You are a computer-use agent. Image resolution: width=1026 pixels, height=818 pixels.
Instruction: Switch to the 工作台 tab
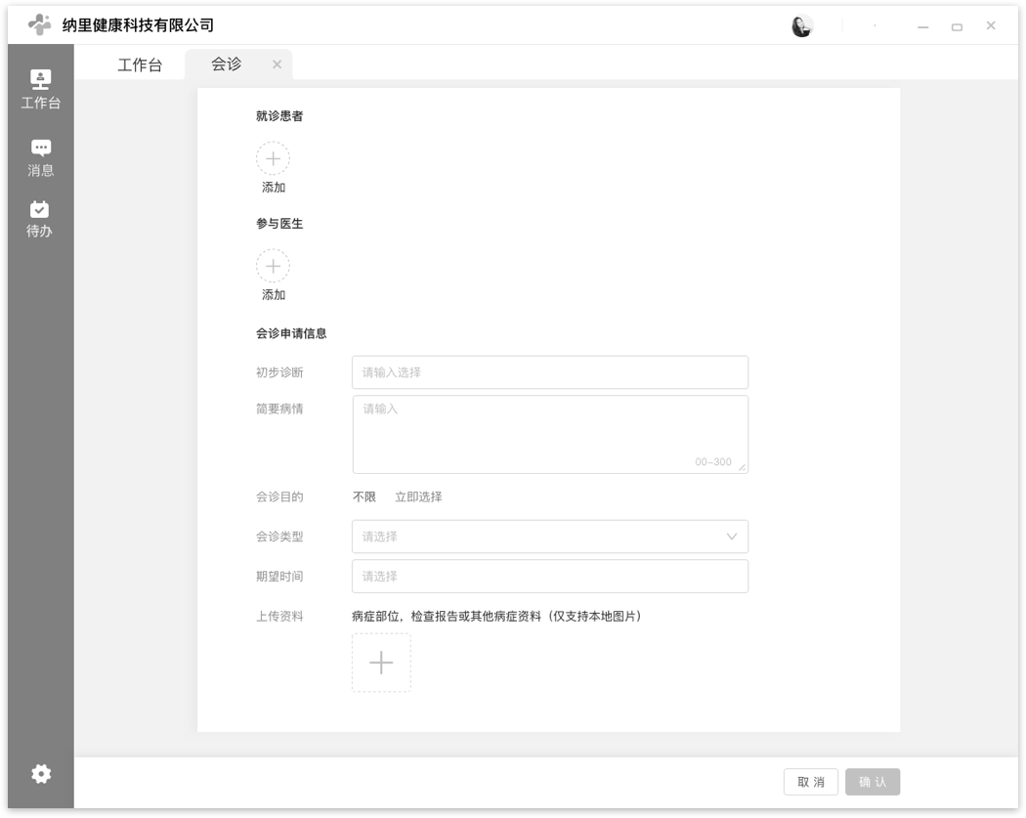141,64
